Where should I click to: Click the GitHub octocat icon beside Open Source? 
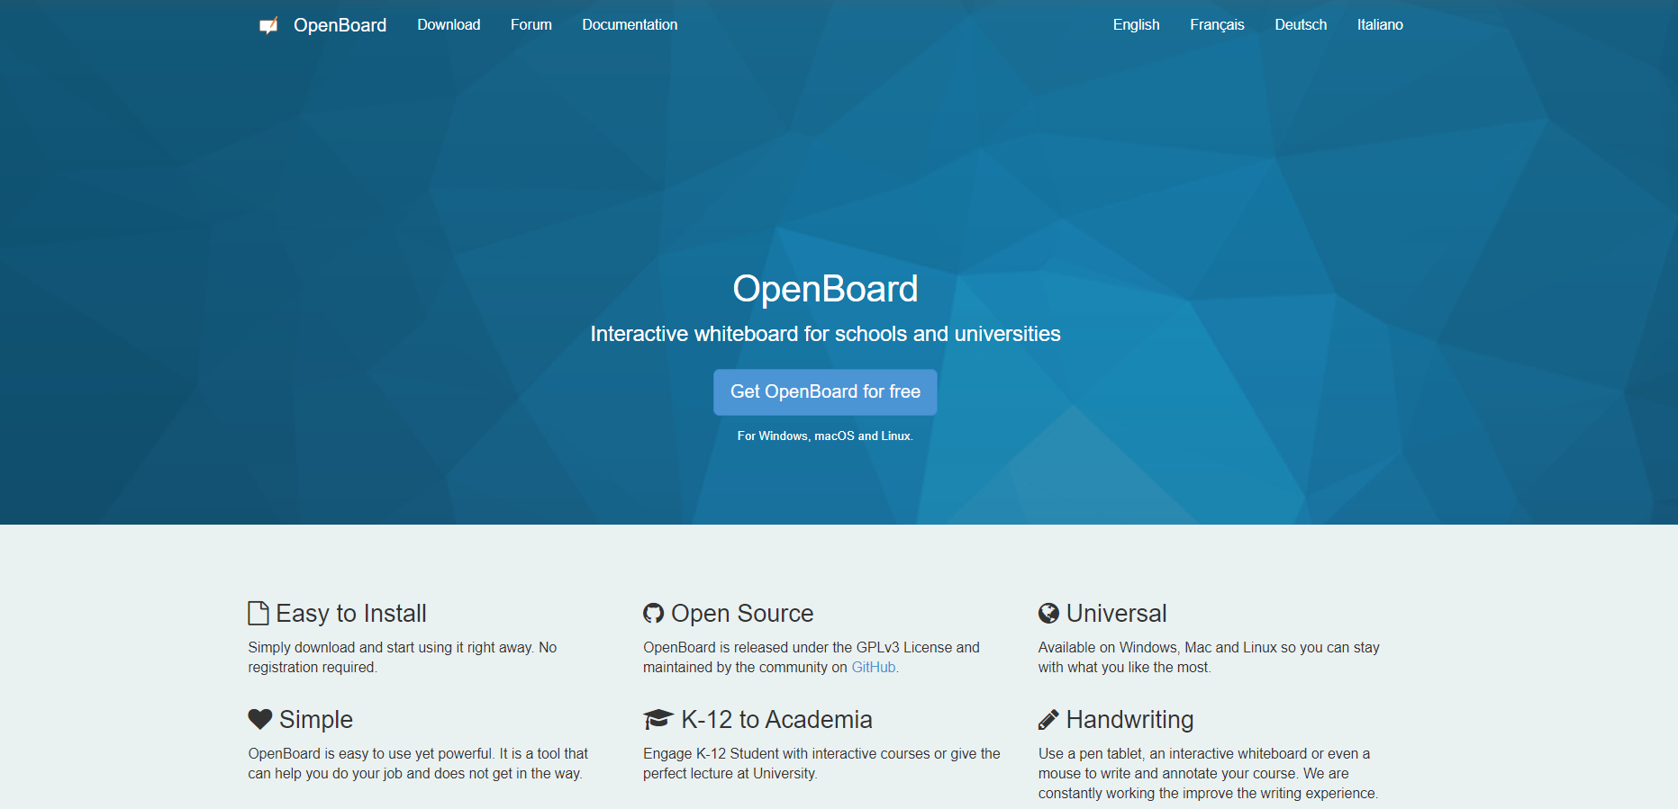[654, 613]
